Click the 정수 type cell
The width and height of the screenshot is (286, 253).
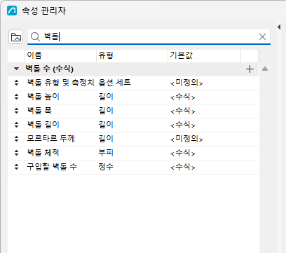[106, 167]
